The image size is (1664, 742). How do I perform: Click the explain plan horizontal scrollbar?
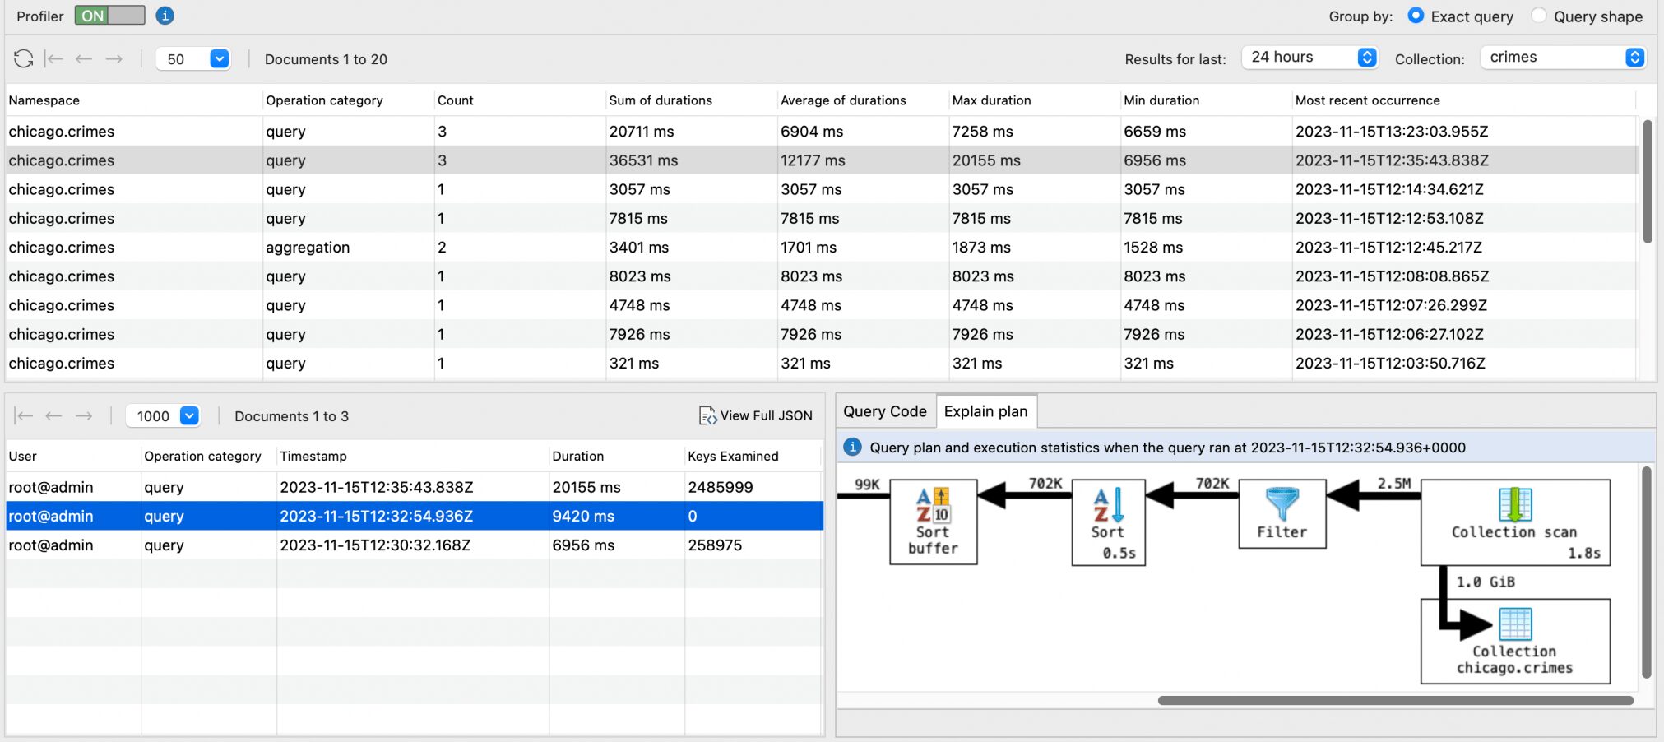(x=1395, y=701)
